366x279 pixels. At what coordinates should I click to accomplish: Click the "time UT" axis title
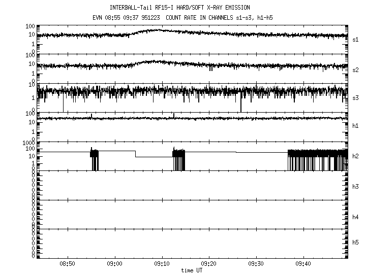coord(192,271)
